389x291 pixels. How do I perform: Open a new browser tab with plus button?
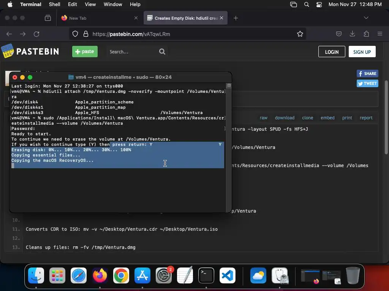[236, 18]
